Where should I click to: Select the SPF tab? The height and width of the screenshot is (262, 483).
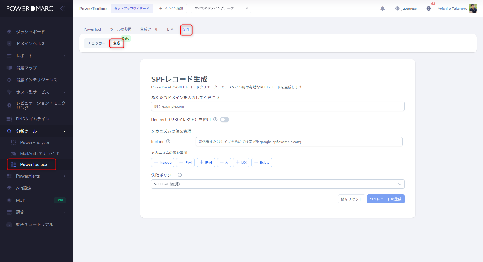point(187,29)
